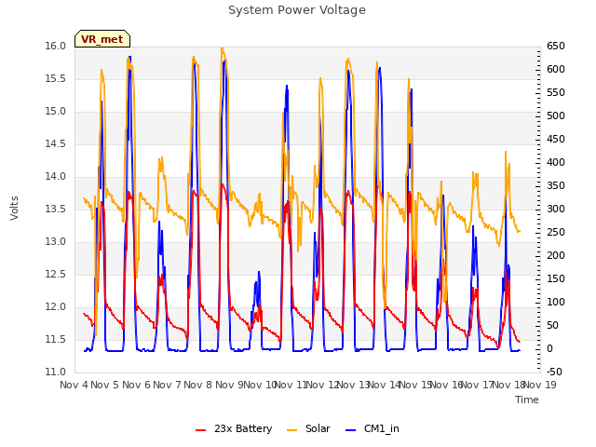The width and height of the screenshot is (596, 447).
Task: Click the Nov 4 date tick label
Action: 74,385
